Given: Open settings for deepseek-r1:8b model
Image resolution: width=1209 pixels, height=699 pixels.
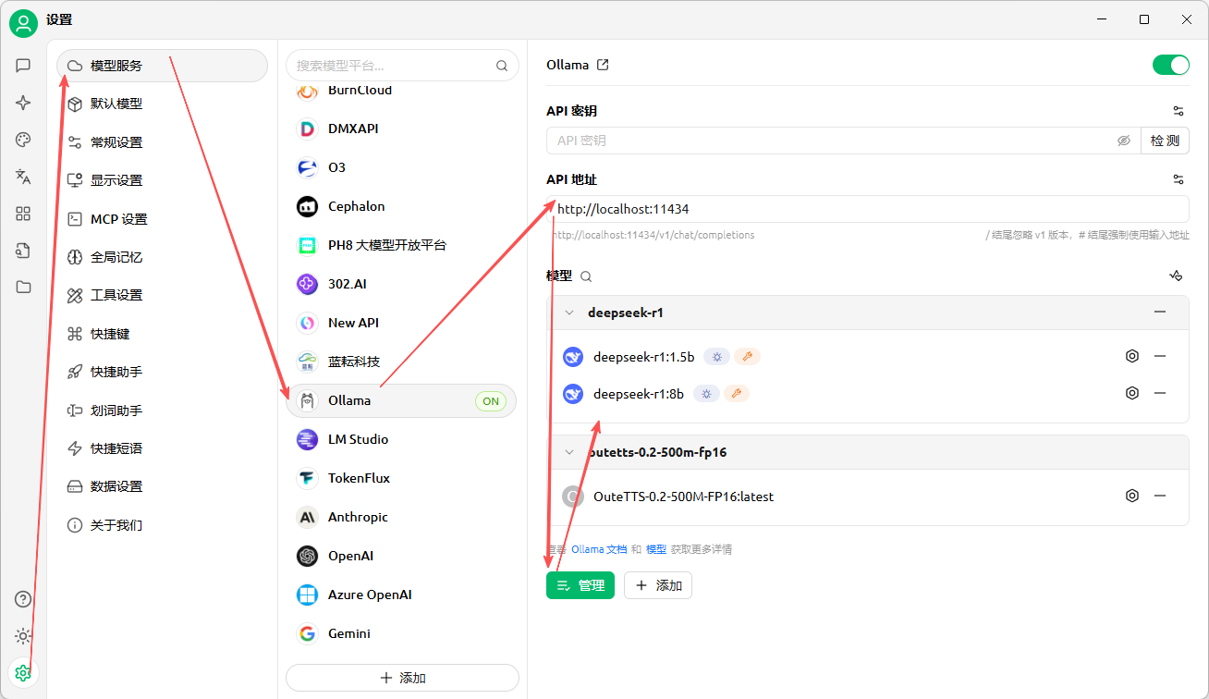Looking at the screenshot, I should pyautogui.click(x=1132, y=393).
